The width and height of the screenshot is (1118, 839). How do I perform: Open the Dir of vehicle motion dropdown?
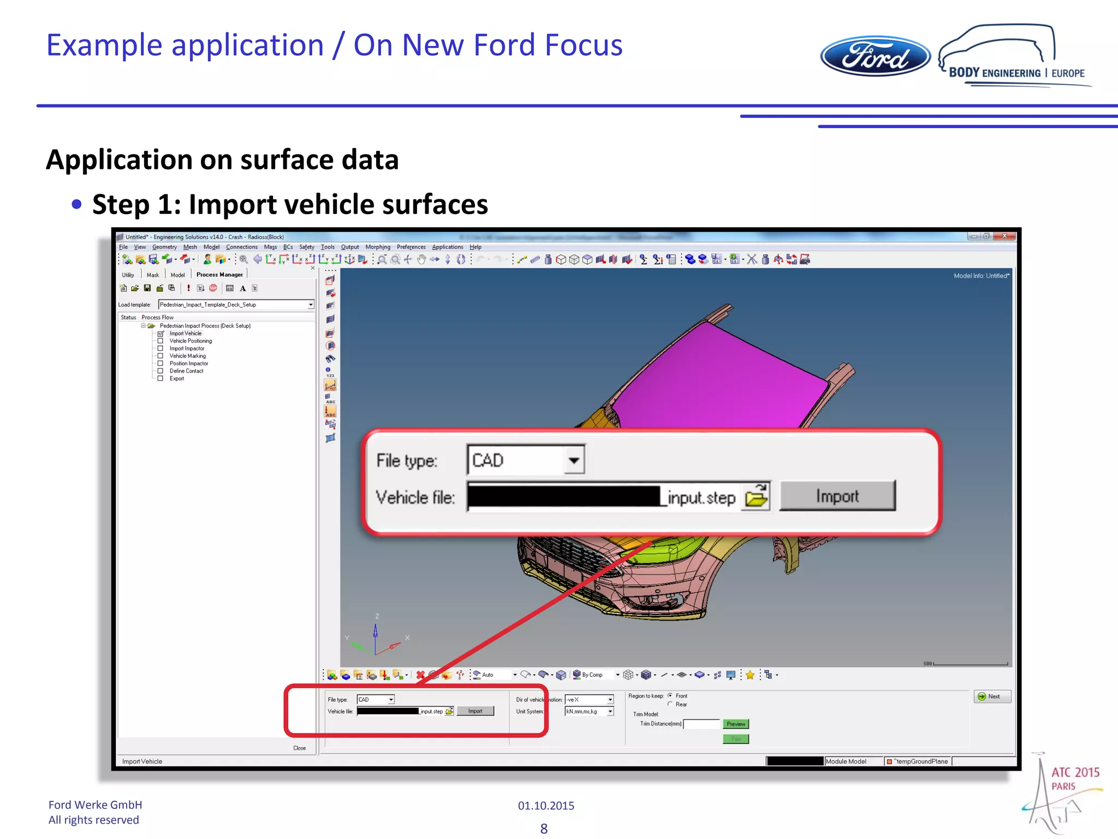(610, 700)
